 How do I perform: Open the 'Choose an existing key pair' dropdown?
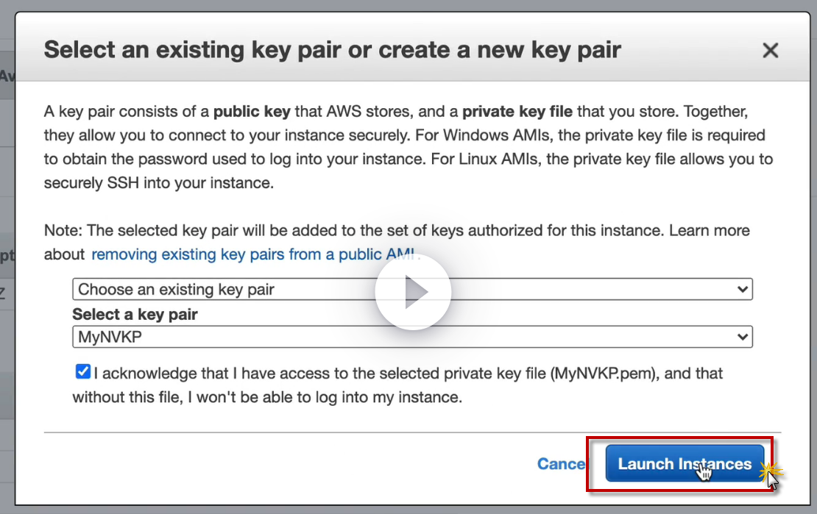pos(221,289)
